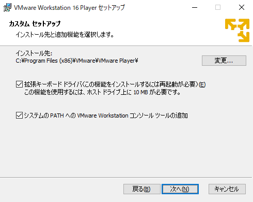Minimize the VMware setup window
Screen dimensions: 253x202
tap(195, 8)
